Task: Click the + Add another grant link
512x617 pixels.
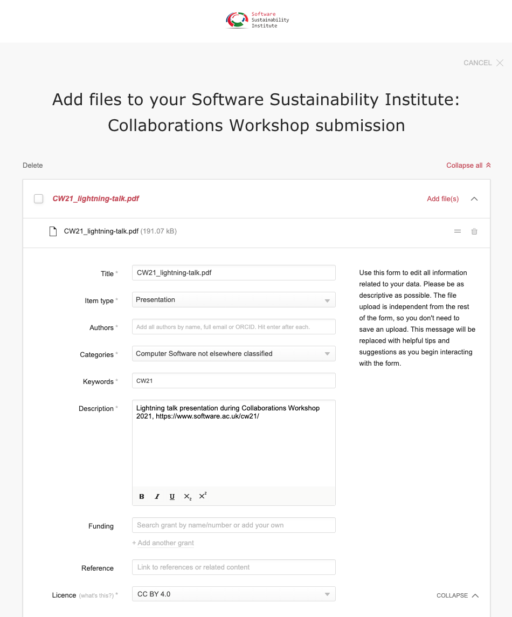Action: 163,543
